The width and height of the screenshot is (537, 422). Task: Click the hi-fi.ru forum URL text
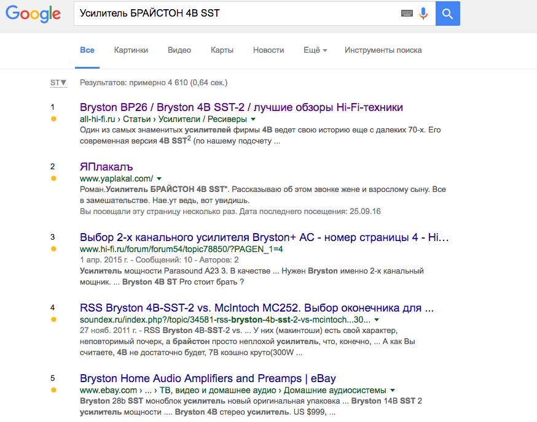click(181, 249)
